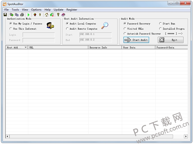Click the Start Audit button
The width and height of the screenshot is (193, 144).
tap(136, 40)
